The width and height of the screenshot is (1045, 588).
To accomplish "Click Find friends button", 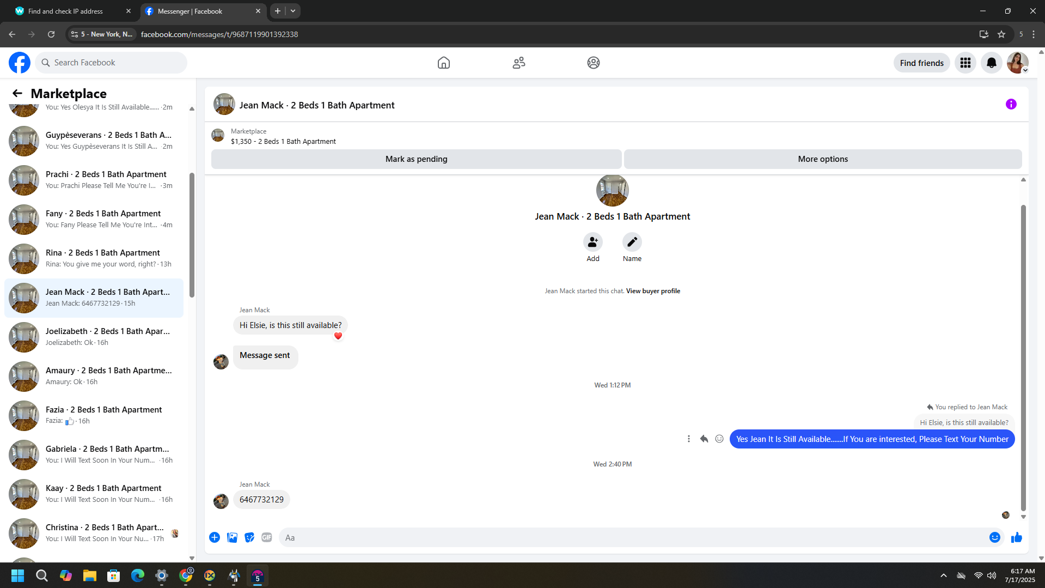I will tap(922, 63).
